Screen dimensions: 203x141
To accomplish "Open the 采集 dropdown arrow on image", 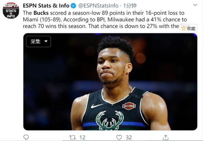I will pyautogui.click(x=46, y=41).
